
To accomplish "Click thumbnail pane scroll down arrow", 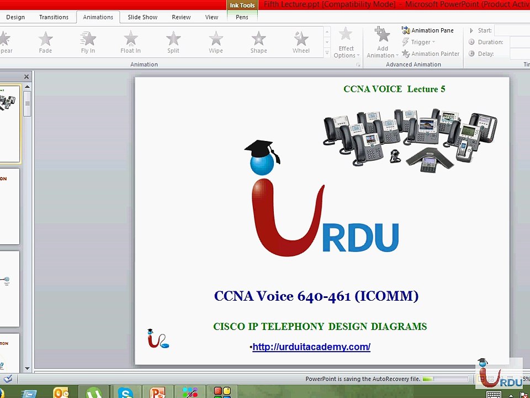I will (27, 369).
